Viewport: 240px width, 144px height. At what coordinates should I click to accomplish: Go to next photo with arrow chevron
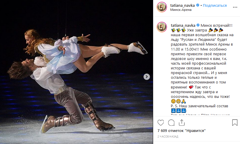click(147, 77)
